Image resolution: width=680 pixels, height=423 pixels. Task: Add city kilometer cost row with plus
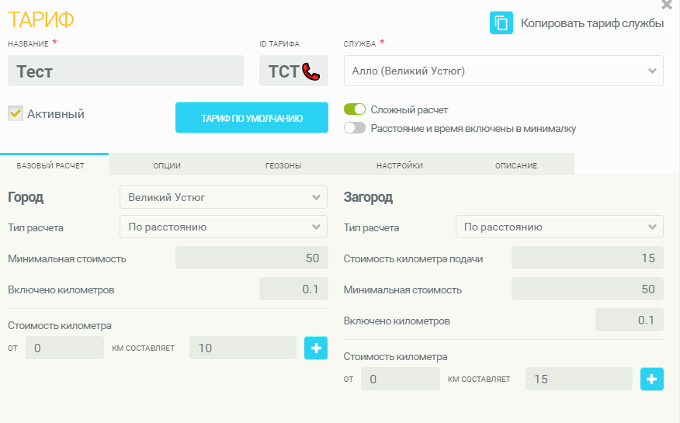316,348
